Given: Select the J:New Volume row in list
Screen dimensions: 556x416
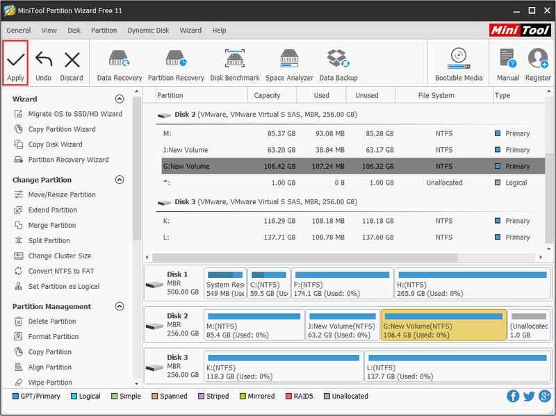Looking at the screenshot, I should 353,150.
